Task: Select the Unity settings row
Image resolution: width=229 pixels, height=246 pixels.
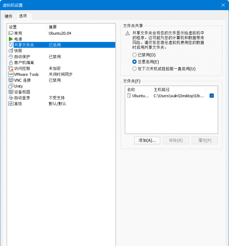Action: pyautogui.click(x=62, y=86)
